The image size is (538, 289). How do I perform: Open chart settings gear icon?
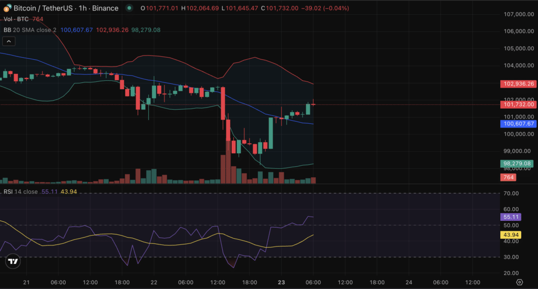(x=520, y=282)
